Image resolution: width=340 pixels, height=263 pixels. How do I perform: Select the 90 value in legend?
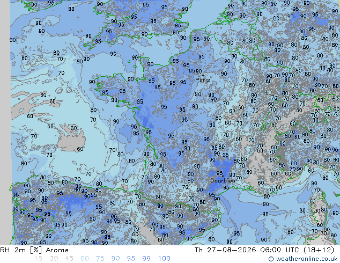(115, 259)
